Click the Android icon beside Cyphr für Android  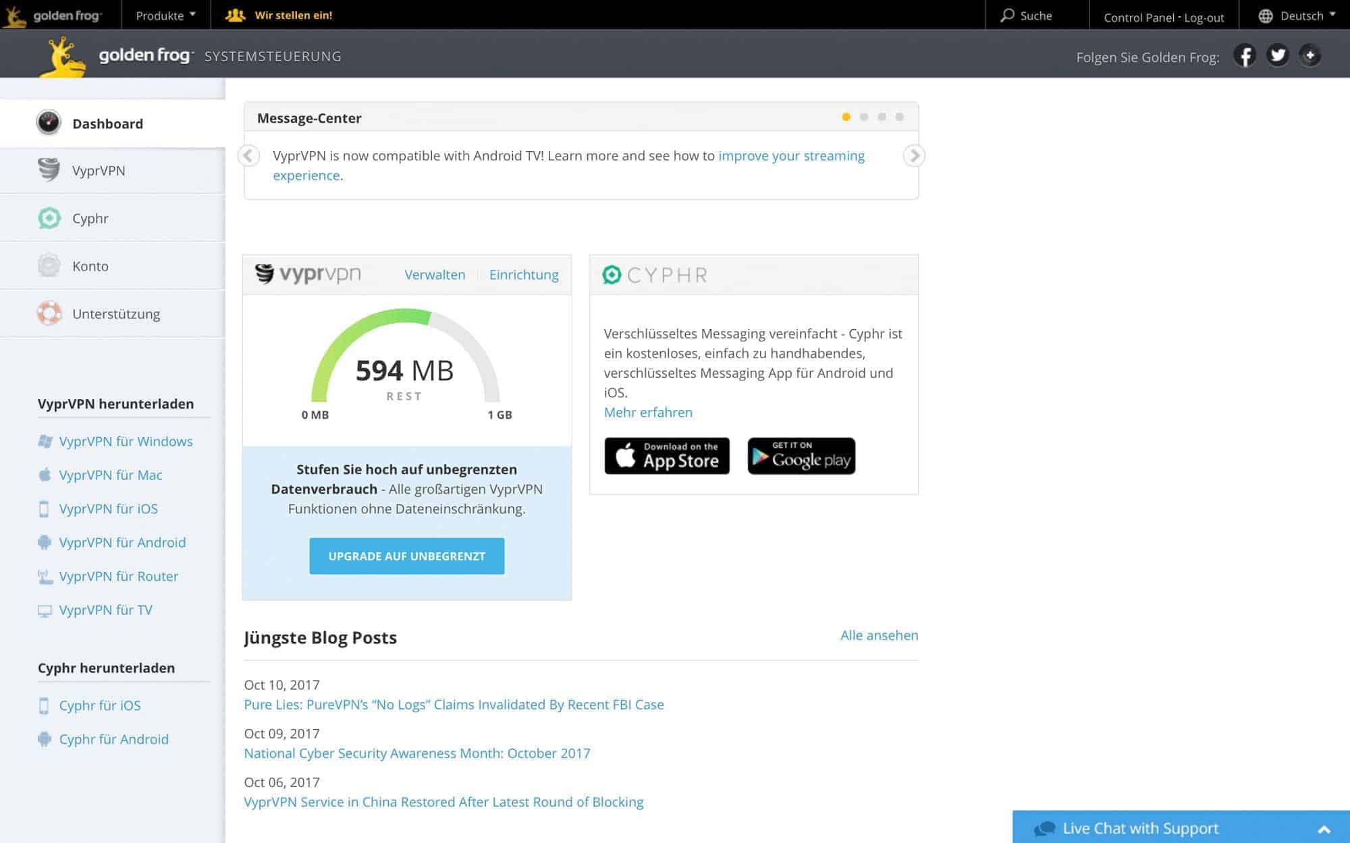(45, 739)
